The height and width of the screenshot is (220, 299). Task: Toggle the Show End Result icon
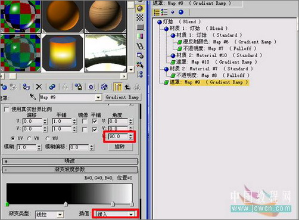coord(118,87)
